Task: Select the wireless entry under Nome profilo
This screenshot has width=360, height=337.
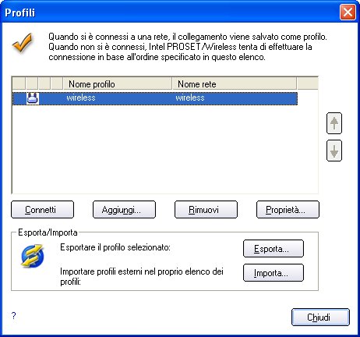Action: click(x=81, y=98)
